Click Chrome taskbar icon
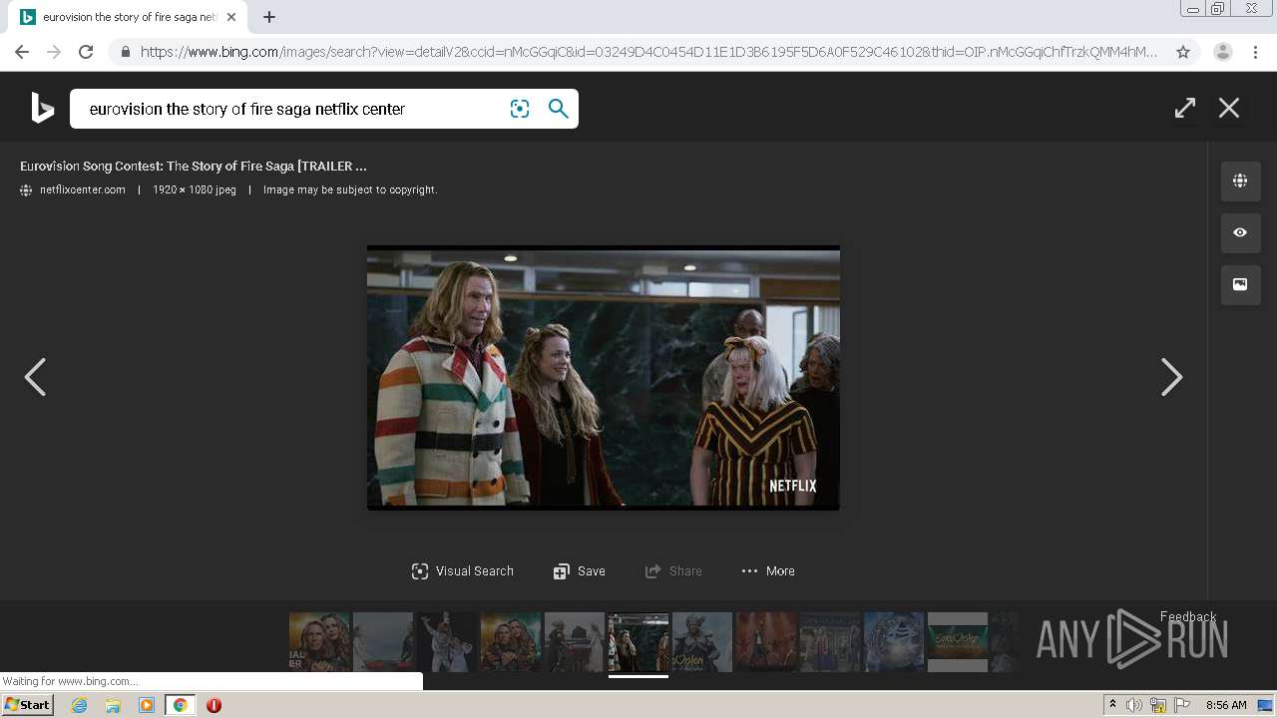Viewport: 1277px width, 718px height. tap(181, 705)
